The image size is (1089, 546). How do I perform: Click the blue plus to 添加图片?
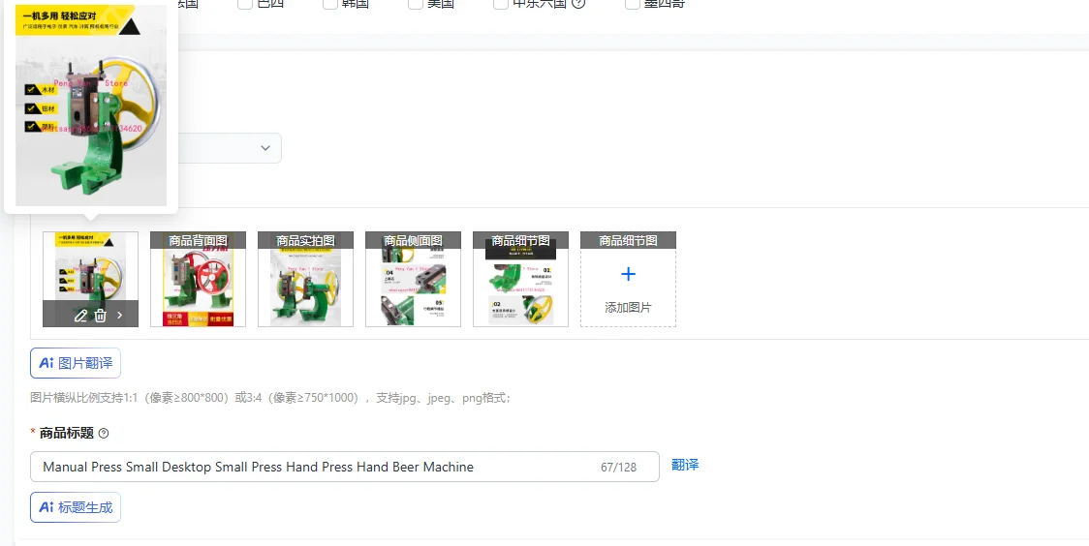point(628,274)
